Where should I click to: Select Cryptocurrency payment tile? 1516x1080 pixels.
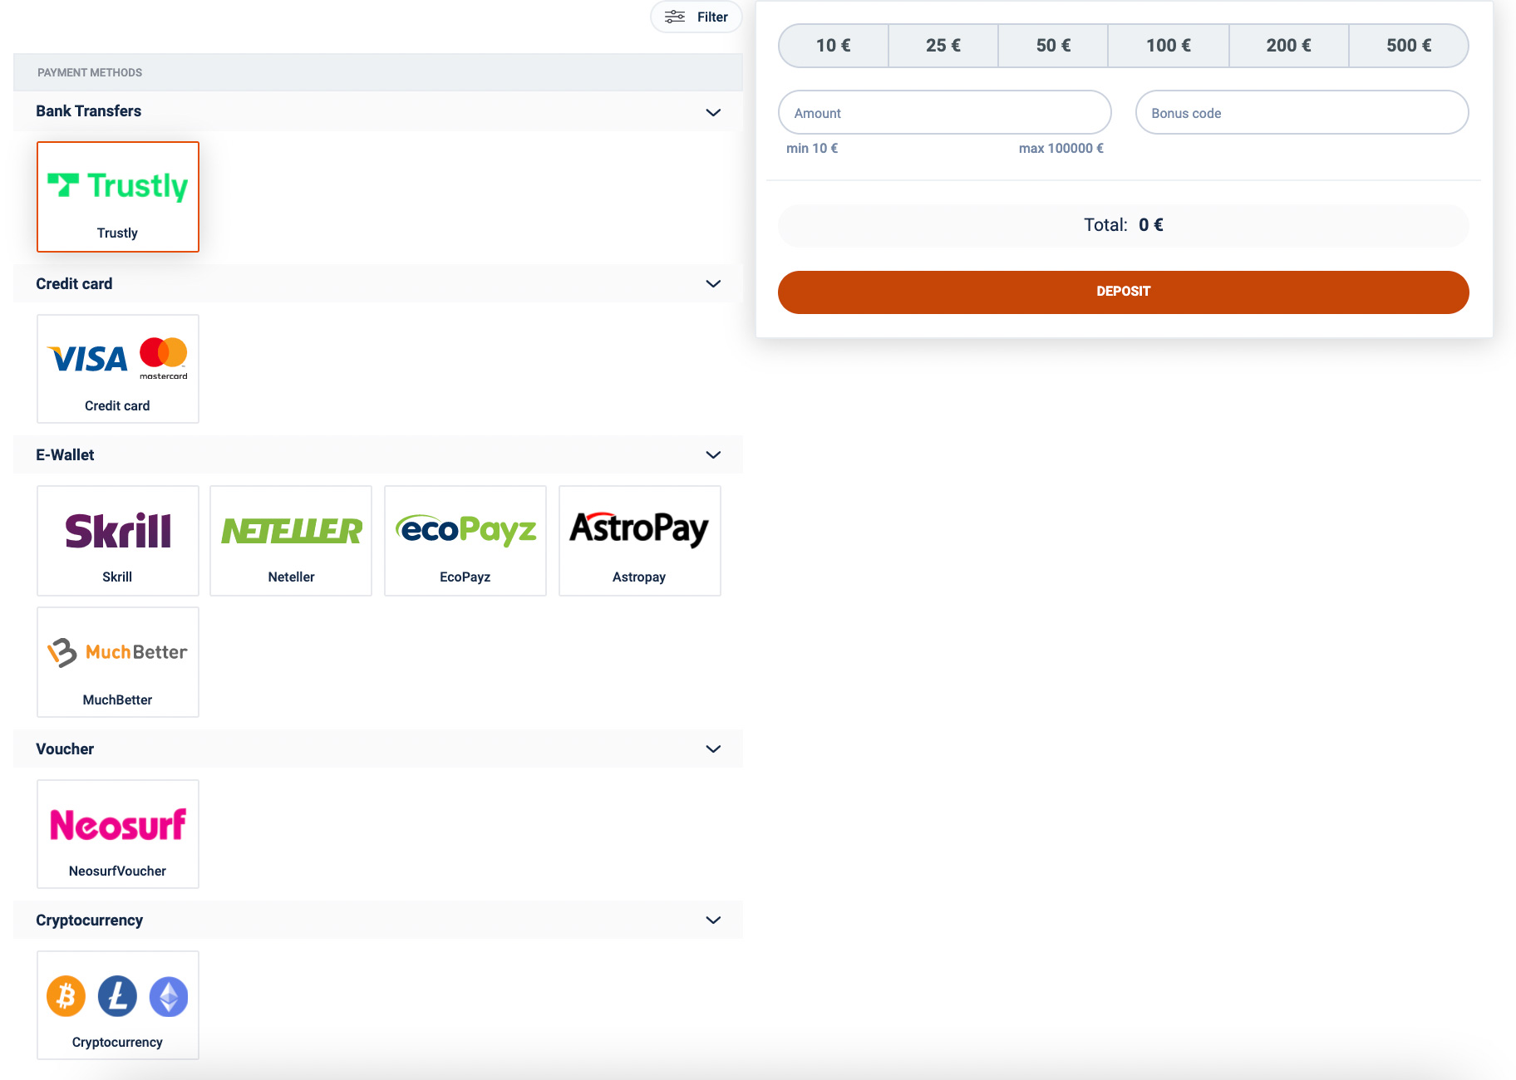[118, 1005]
